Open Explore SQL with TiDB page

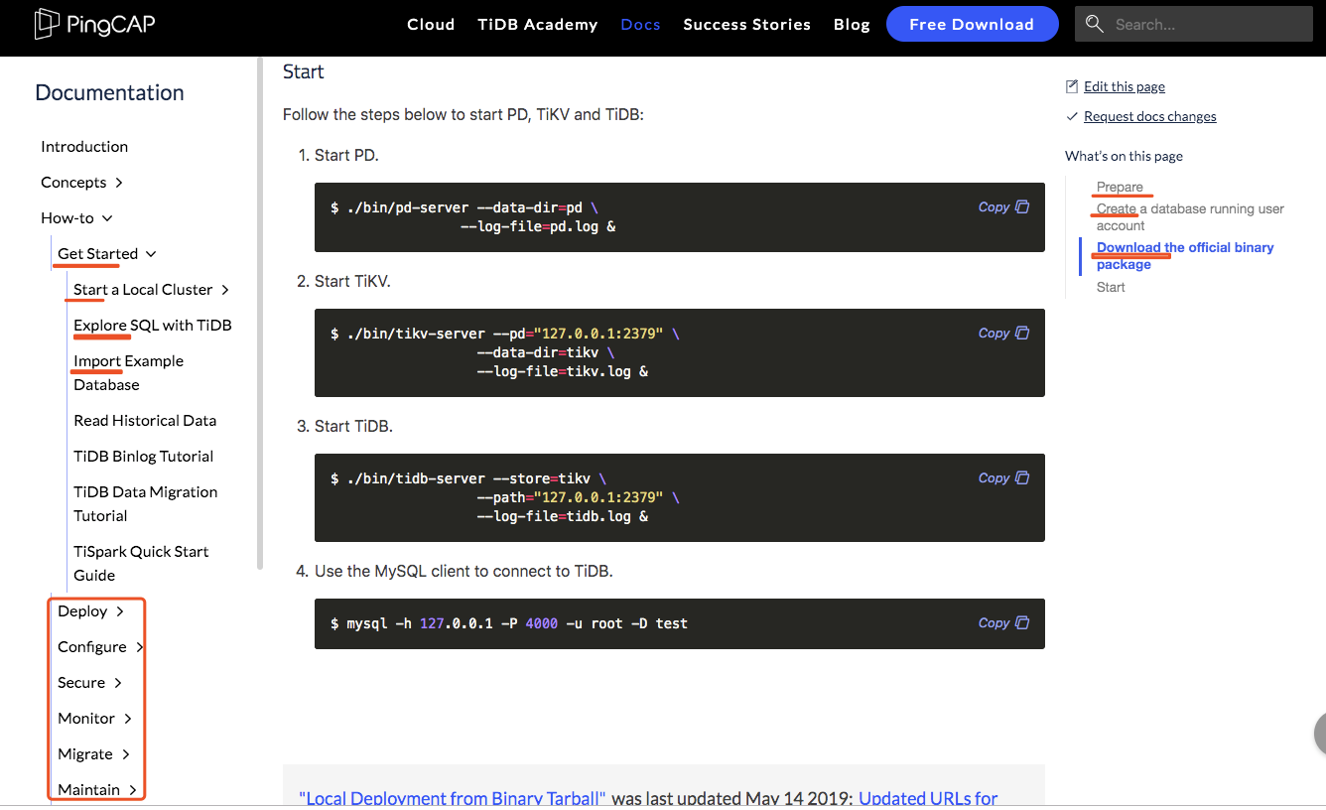click(153, 326)
